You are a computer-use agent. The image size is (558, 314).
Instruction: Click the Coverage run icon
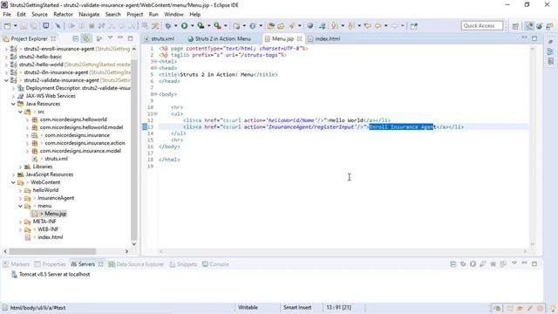pyautogui.click(x=201, y=25)
